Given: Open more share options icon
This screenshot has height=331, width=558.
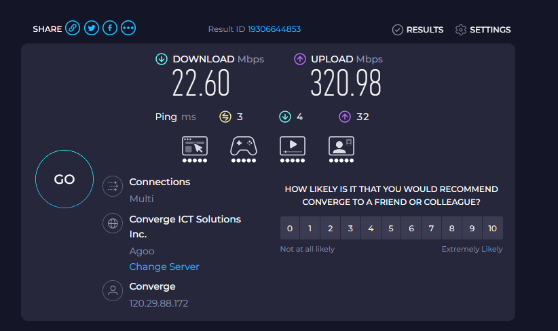Looking at the screenshot, I should pos(128,28).
